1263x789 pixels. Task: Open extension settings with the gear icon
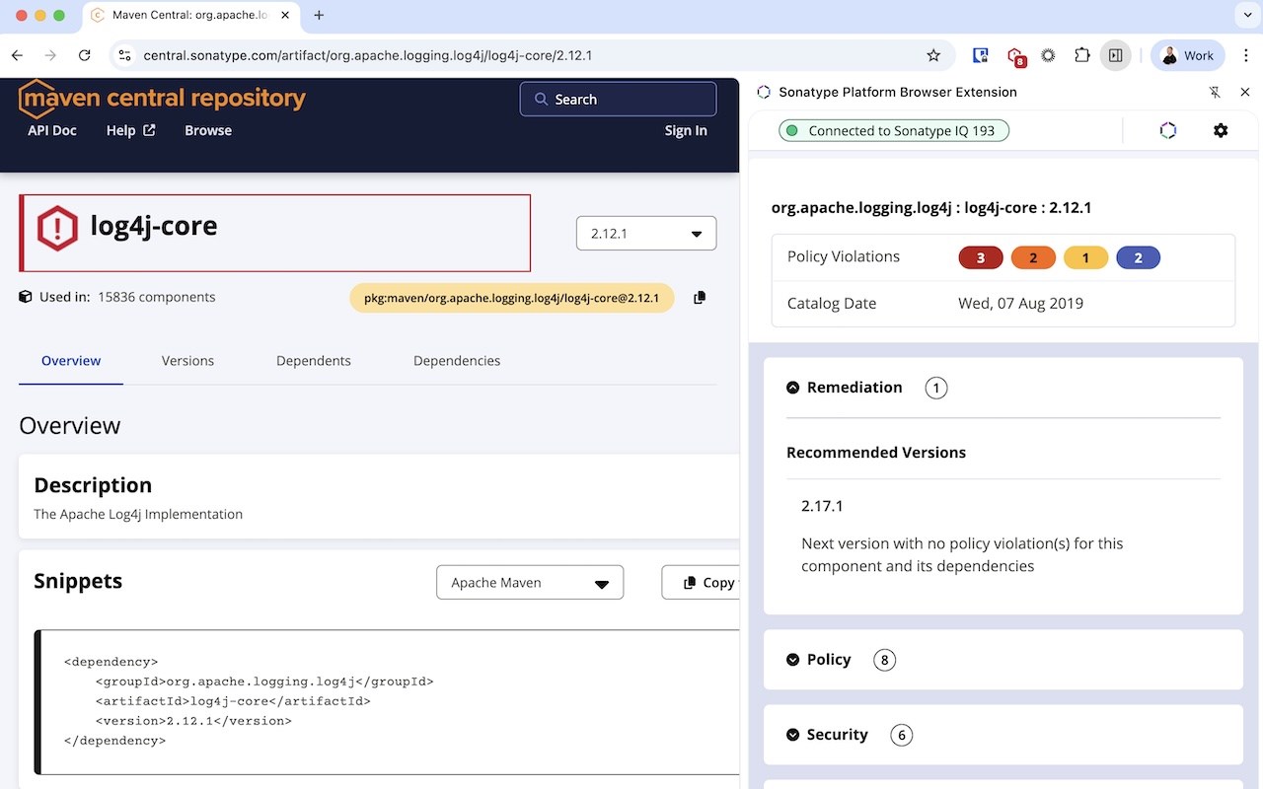coord(1221,130)
